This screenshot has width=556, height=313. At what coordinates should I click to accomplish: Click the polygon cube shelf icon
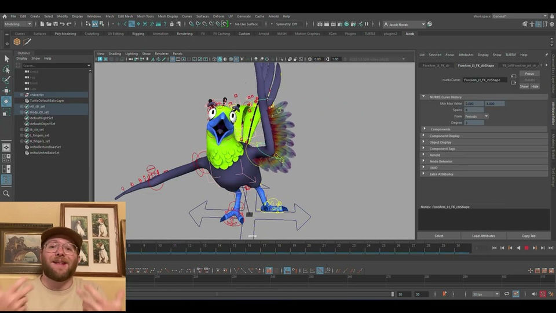pyautogui.click(x=17, y=42)
